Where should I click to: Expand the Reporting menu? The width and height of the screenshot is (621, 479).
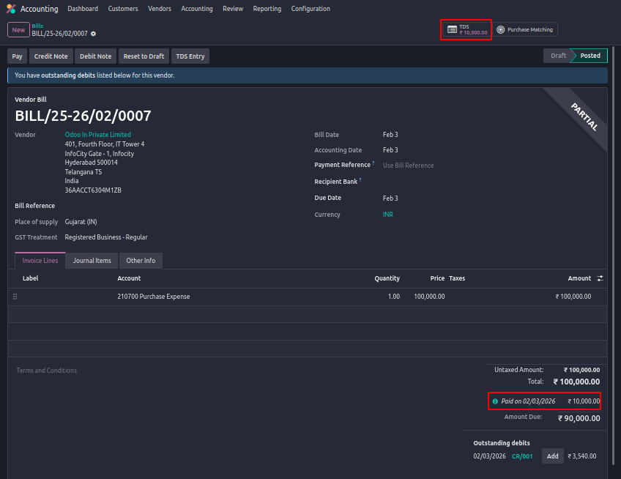(267, 9)
